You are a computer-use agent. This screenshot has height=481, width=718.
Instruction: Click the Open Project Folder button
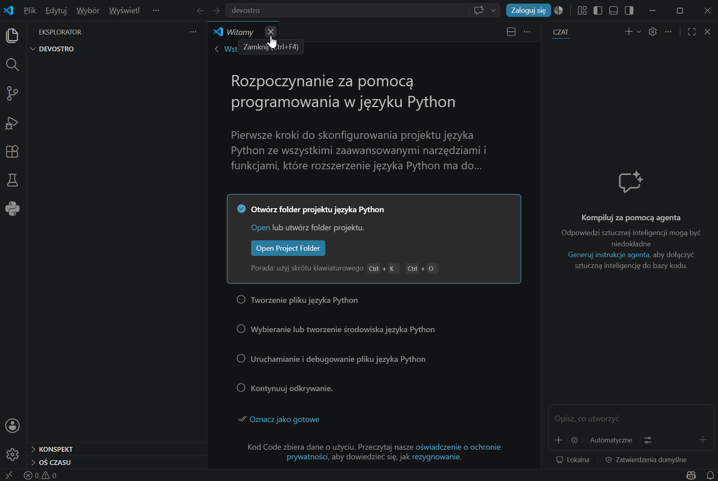[x=288, y=248]
